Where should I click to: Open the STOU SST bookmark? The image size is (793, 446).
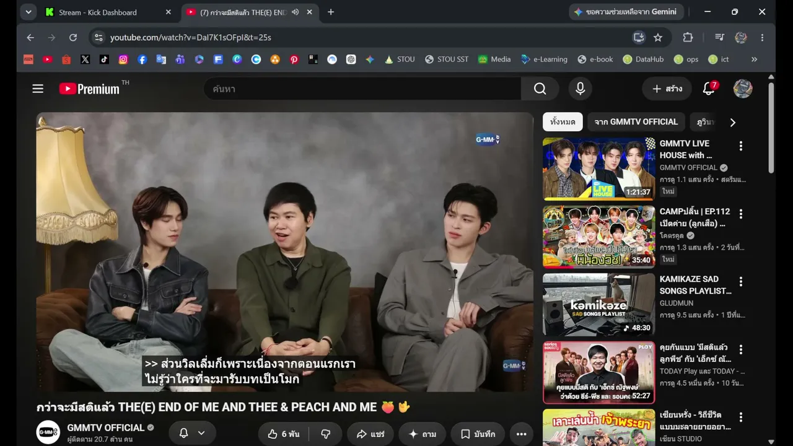coord(447,59)
